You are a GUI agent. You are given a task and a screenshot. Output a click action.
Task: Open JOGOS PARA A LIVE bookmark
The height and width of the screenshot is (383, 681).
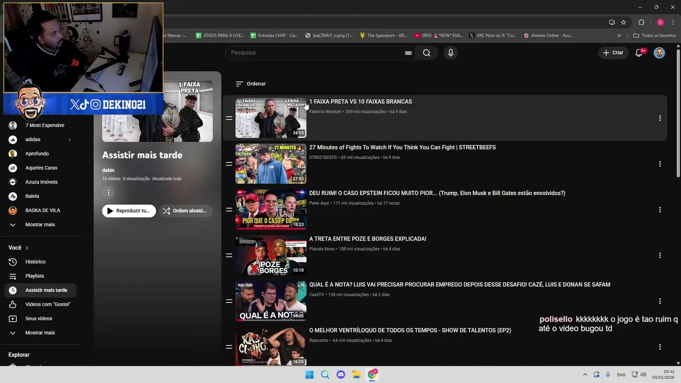click(x=220, y=36)
